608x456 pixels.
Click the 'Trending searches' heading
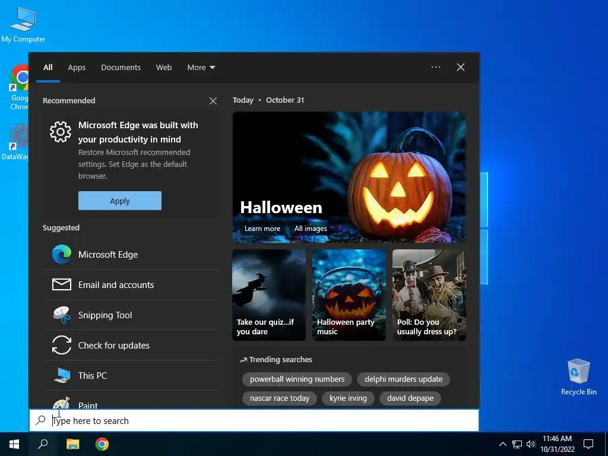pos(276,359)
